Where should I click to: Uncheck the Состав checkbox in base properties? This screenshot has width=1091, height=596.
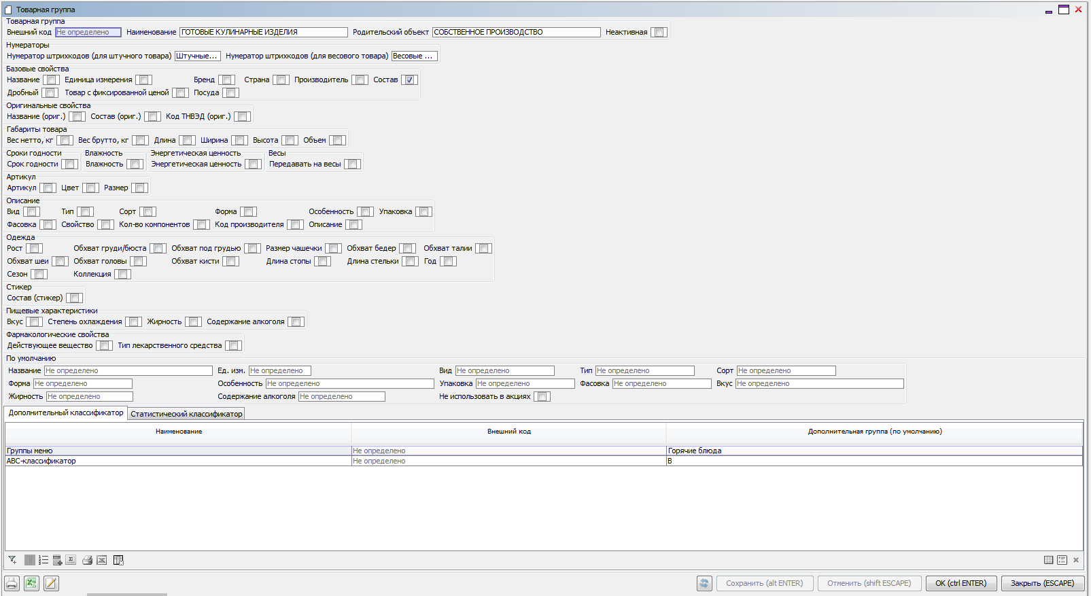click(x=409, y=80)
